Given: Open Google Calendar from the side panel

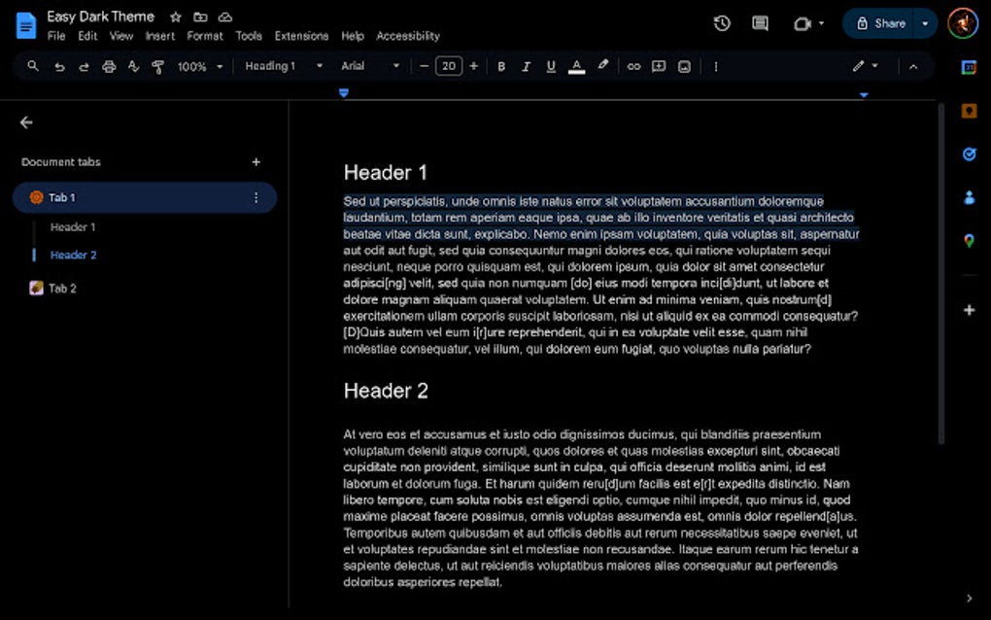Looking at the screenshot, I should coord(968,66).
